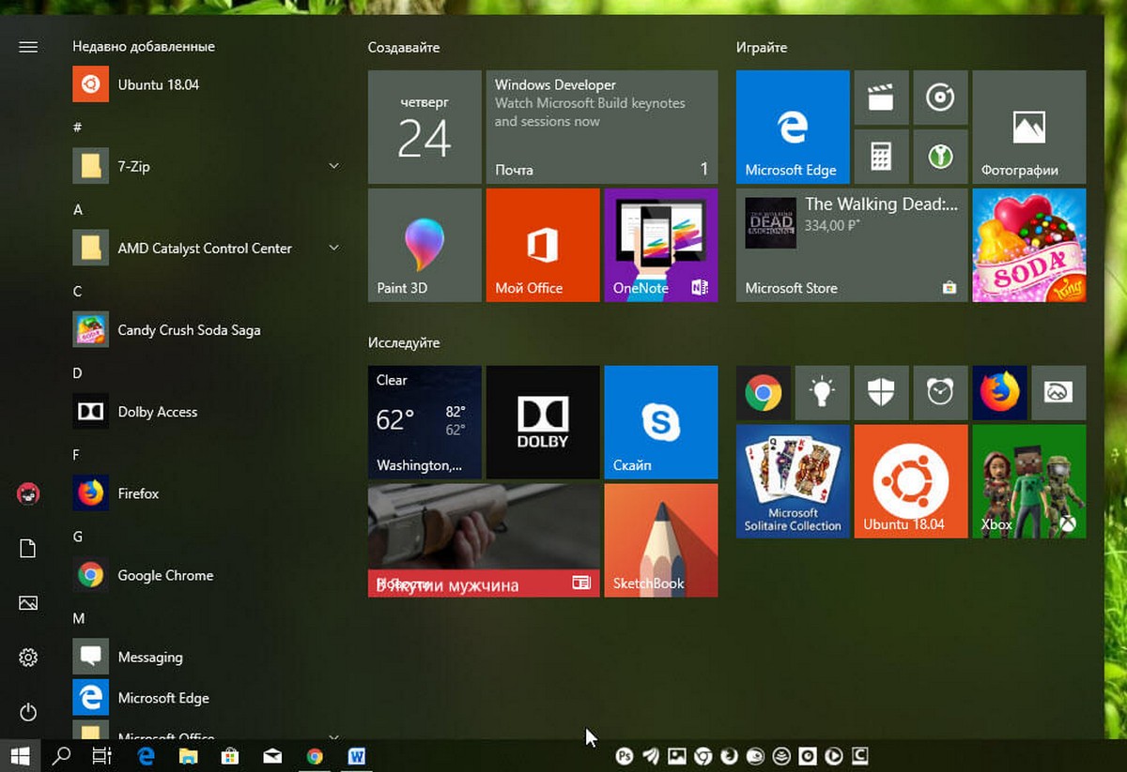Open the SketchBook tile
Image resolution: width=1127 pixels, height=772 pixels.
click(661, 540)
